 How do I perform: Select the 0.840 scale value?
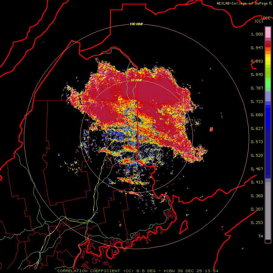(257, 75)
